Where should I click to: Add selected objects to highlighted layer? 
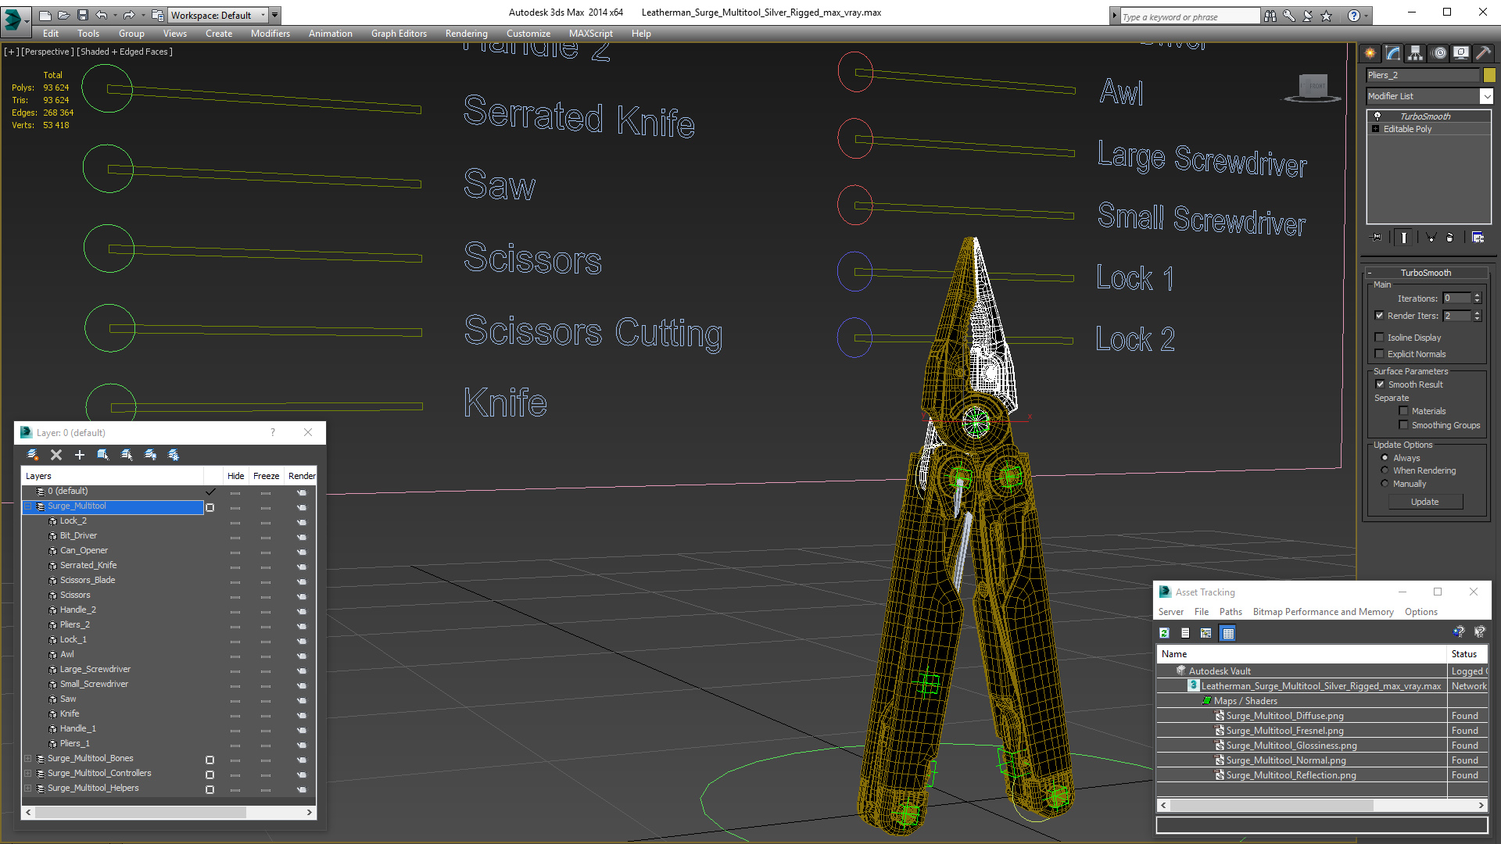pos(79,454)
